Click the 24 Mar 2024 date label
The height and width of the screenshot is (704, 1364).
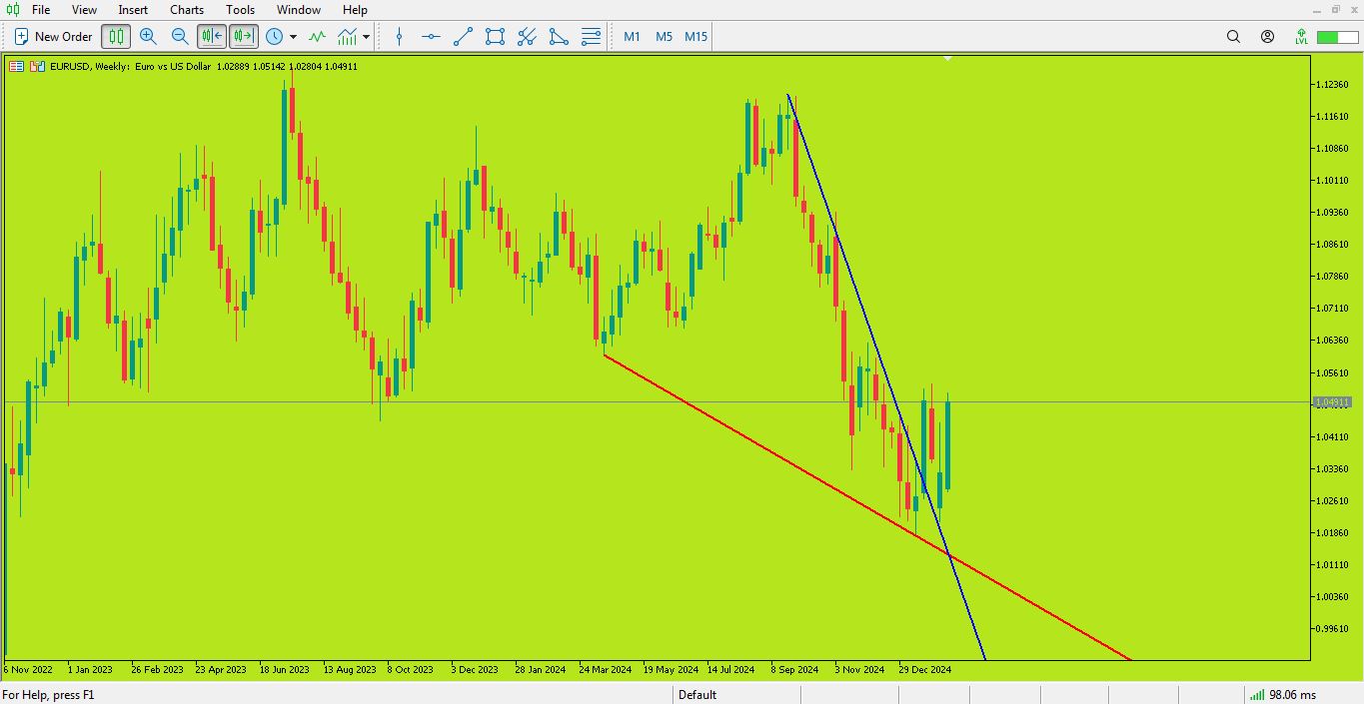606,670
